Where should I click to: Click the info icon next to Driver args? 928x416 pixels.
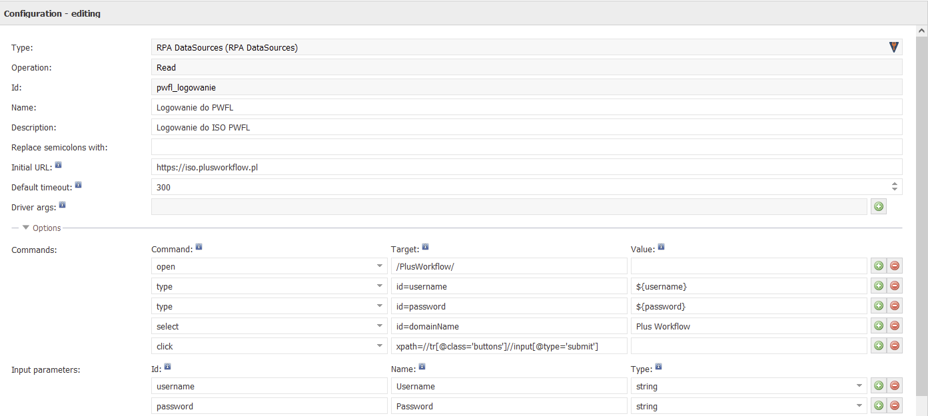pos(62,205)
